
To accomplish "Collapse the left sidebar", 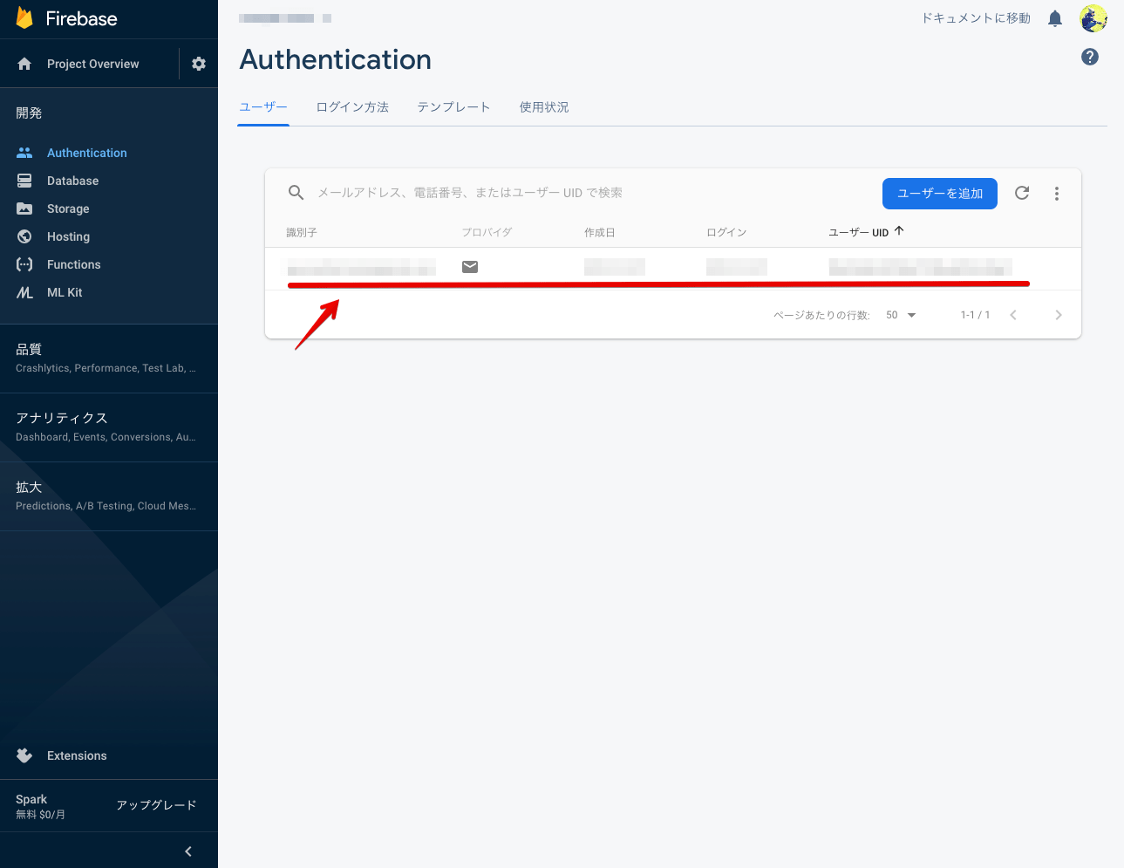I will 187,851.
